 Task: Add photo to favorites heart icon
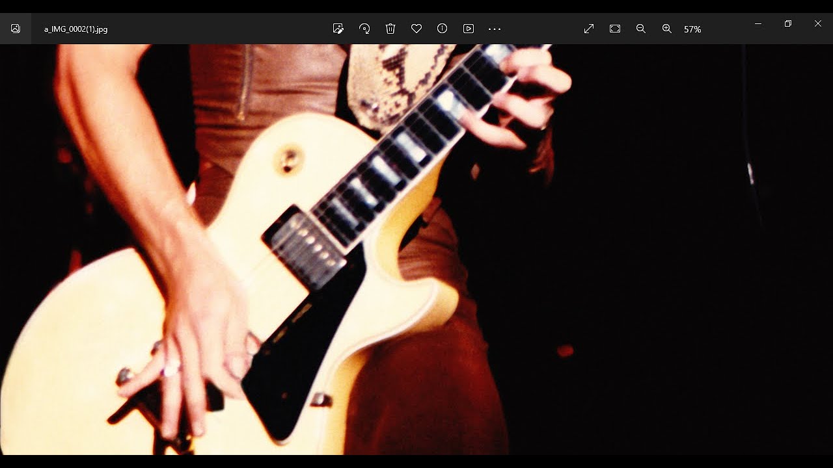click(x=416, y=29)
